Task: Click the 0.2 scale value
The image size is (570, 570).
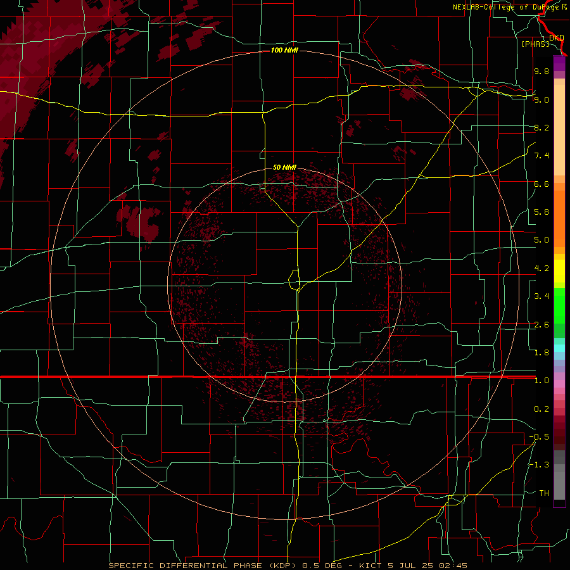Action: click(541, 409)
